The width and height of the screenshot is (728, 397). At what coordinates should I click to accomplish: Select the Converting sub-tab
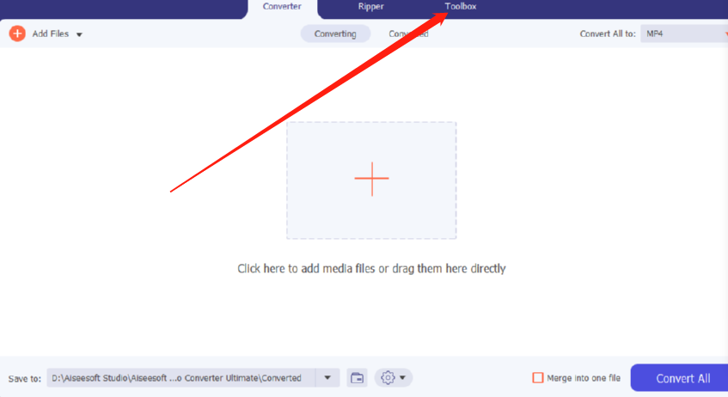[335, 34]
